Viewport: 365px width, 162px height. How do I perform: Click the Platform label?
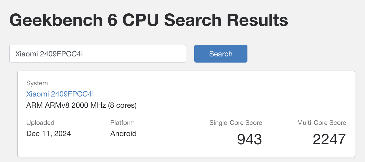click(122, 123)
